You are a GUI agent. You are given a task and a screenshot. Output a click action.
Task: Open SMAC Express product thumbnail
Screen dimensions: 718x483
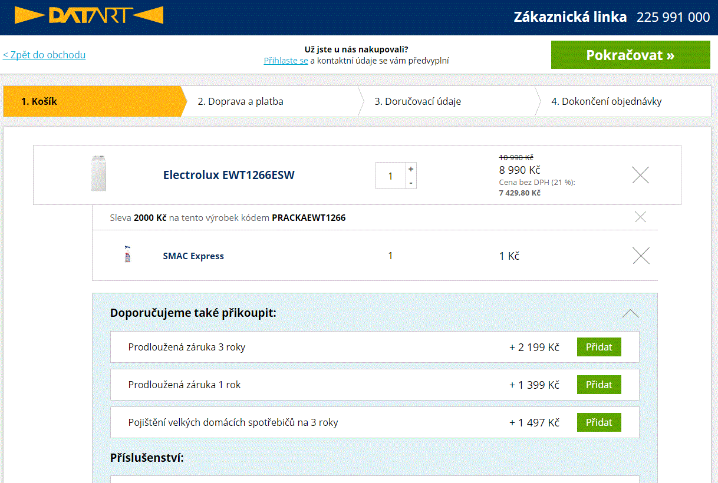click(x=127, y=254)
